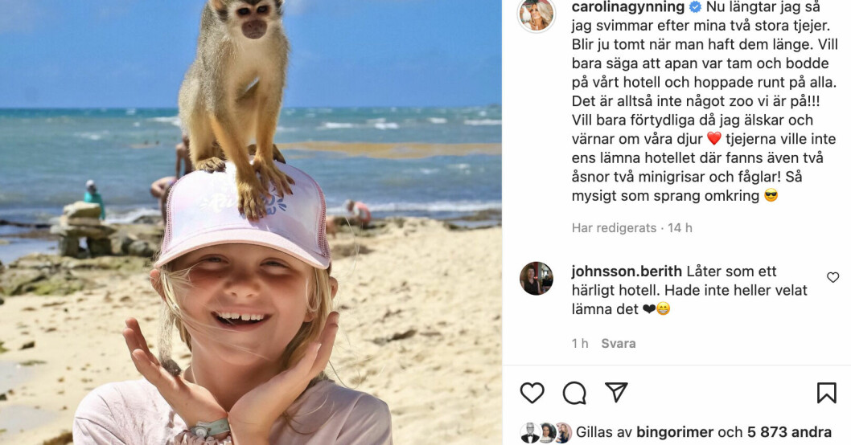Open the carolinagynning profile picture
851x445 pixels.
point(536,14)
